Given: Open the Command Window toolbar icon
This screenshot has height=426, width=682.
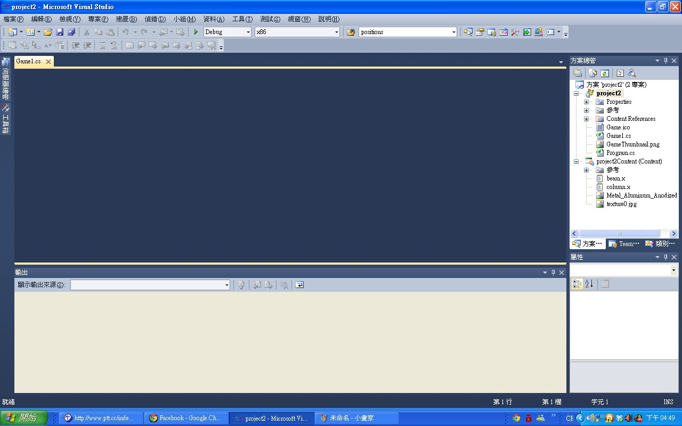Looking at the screenshot, I should tap(550, 32).
